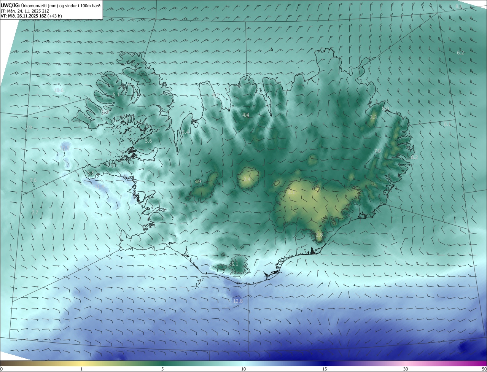The height and width of the screenshot is (372, 487).
Task: Click the 8.2 value at the East Fjords
Action: [414, 157]
